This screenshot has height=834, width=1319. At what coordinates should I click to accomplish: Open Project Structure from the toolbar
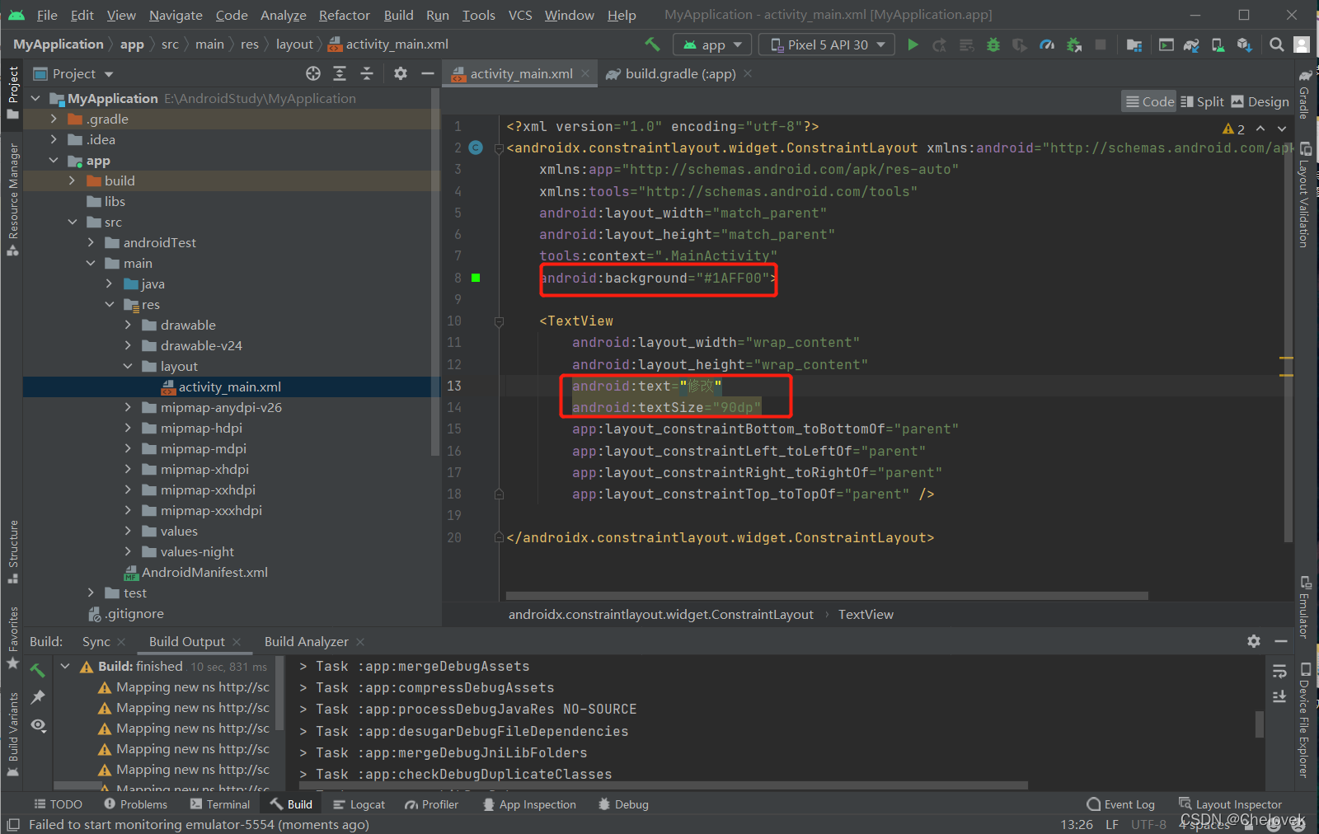pos(1134,45)
